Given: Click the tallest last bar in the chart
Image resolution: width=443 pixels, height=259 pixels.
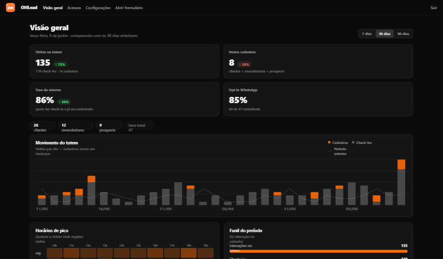Looking at the screenshot, I should pyautogui.click(x=401, y=182).
